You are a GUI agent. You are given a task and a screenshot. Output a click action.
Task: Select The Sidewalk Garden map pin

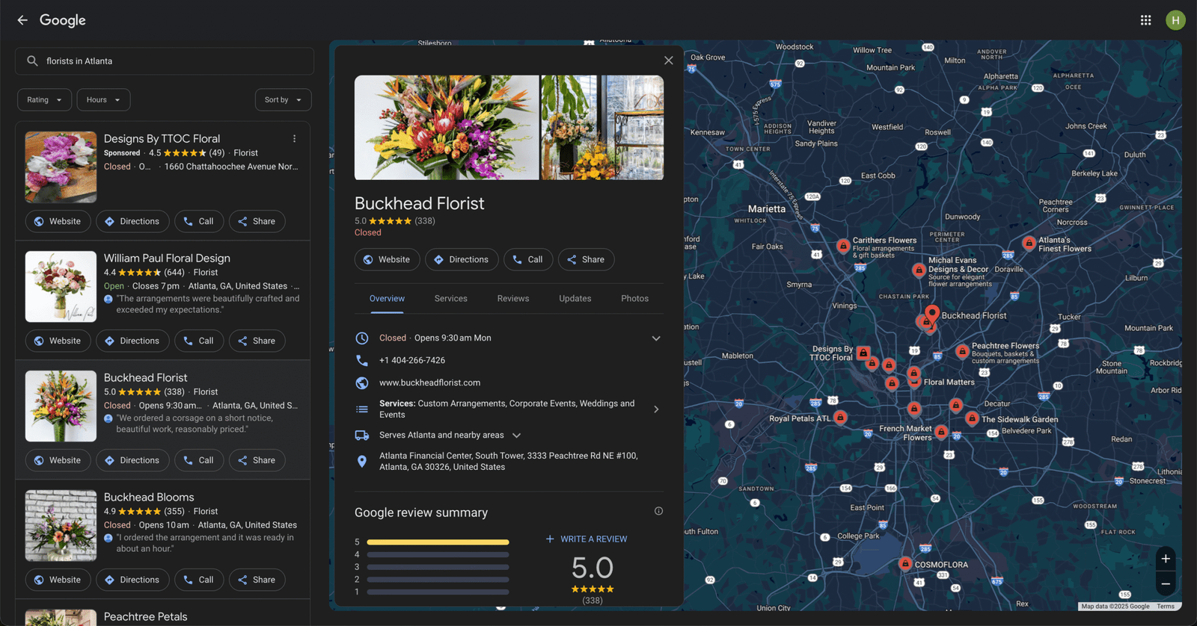coord(972,418)
